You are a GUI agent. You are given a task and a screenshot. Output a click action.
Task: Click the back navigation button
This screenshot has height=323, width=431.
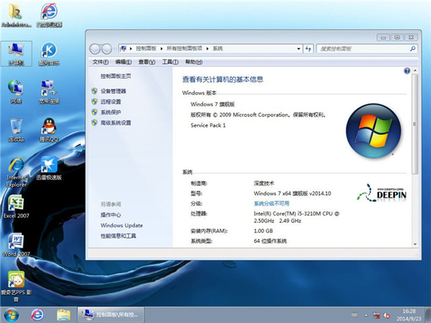[95, 49]
